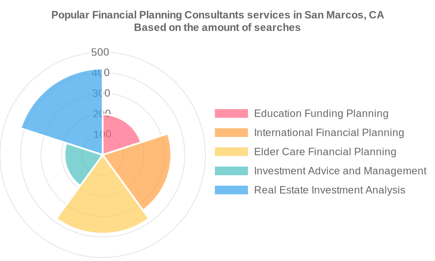Click the yellow Elder Care Financial Planning swatch
This screenshot has height=261, width=435.
tap(231, 152)
